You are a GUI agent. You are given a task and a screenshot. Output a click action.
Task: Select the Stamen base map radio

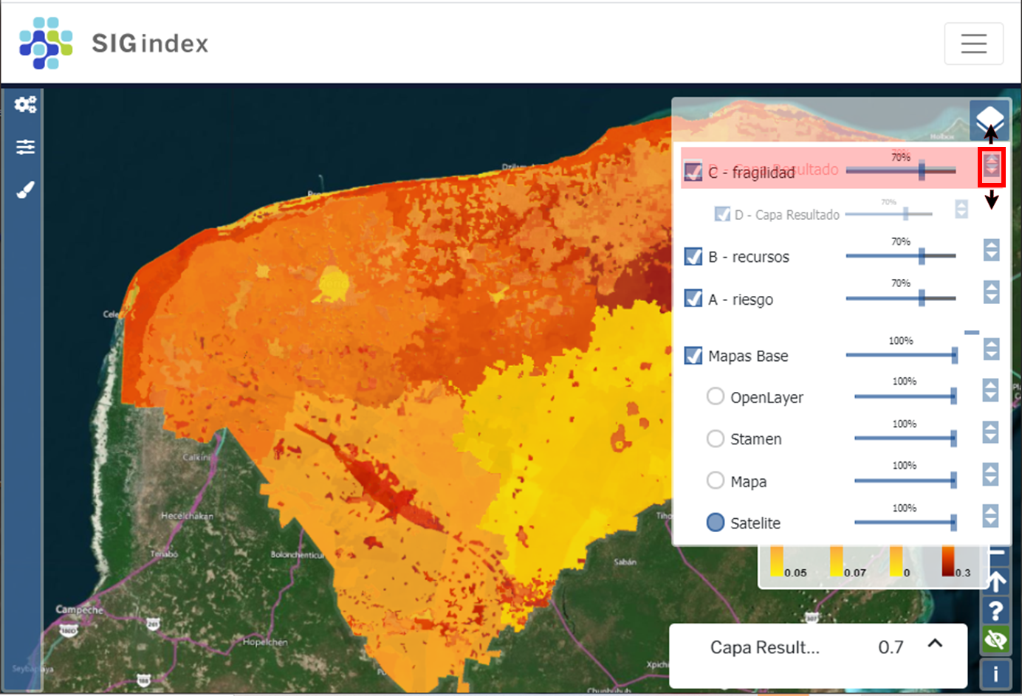pos(715,438)
